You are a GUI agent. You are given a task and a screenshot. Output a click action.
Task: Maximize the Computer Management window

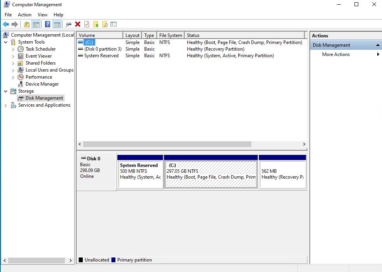click(356, 4)
